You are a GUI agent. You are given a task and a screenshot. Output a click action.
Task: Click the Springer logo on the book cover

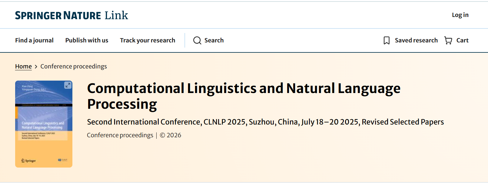coord(28,161)
